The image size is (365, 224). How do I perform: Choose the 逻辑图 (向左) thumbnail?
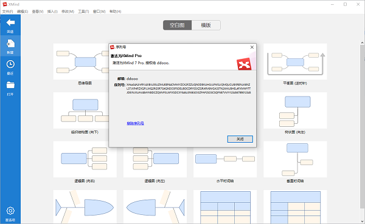(155, 162)
